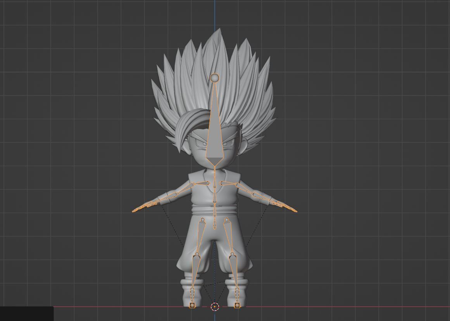
Task: Select the shoulder bone on the viewer's right side
Action: point(228,183)
